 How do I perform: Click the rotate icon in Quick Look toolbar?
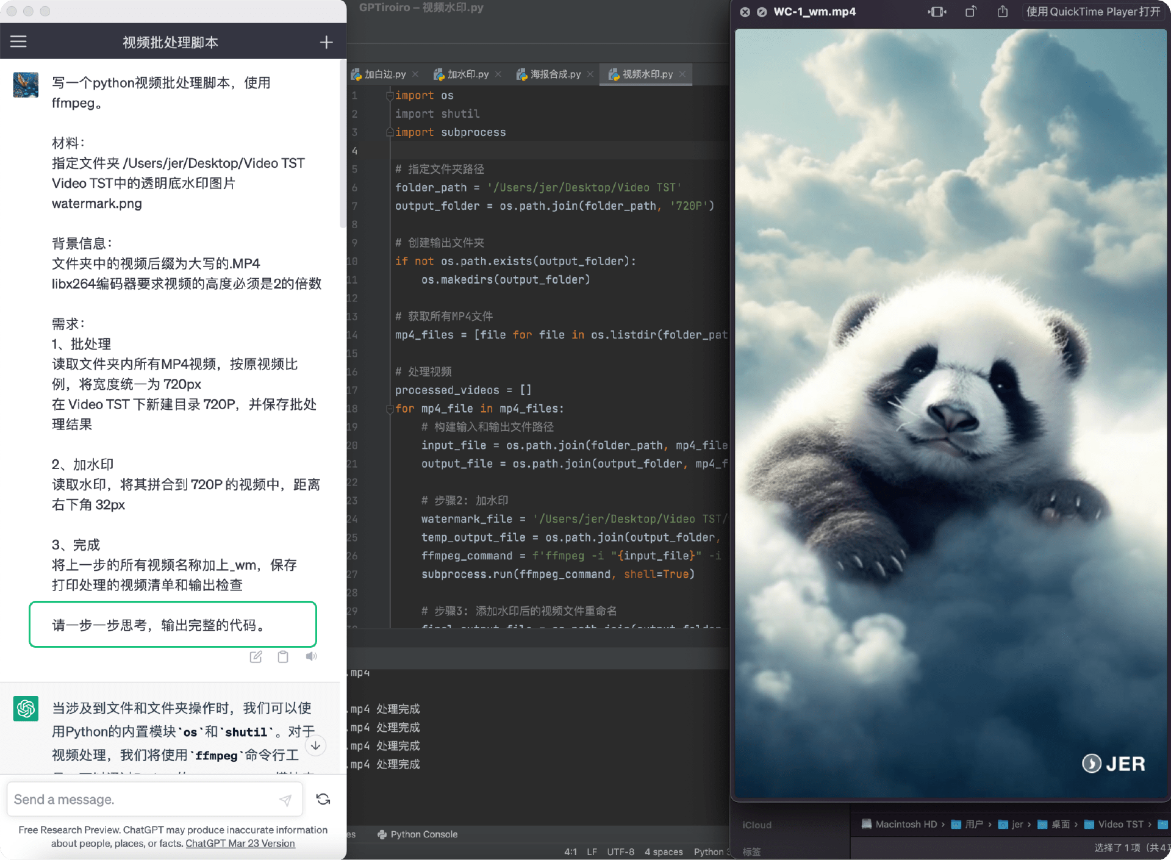coord(970,12)
